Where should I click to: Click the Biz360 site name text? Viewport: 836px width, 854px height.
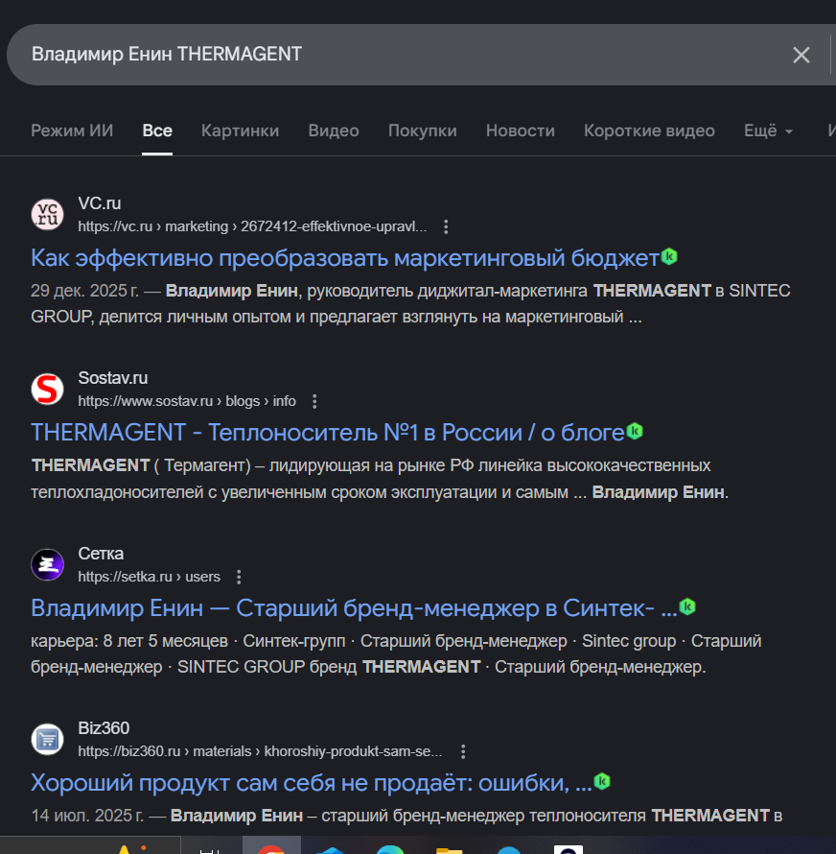104,728
